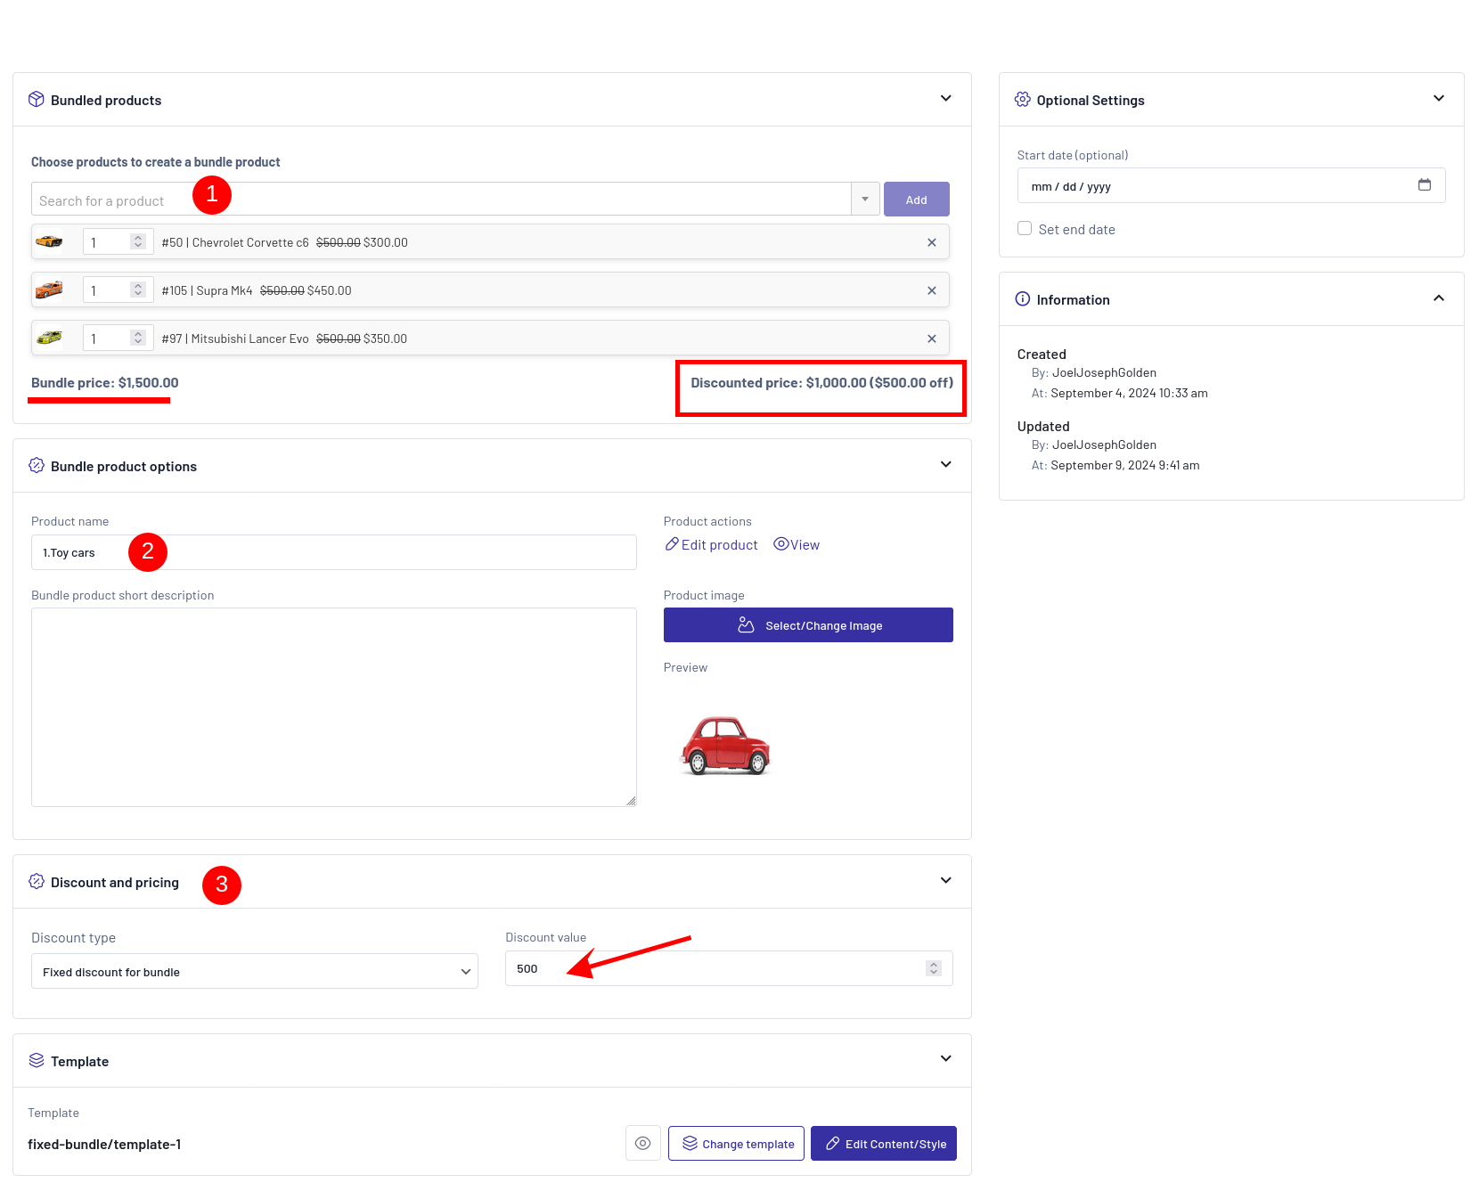Collapse the Information panel

click(1438, 298)
